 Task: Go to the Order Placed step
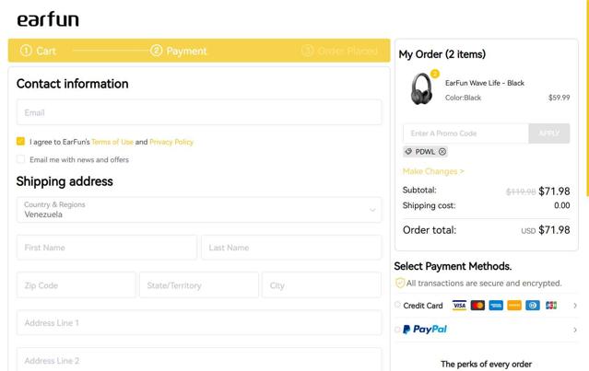point(339,51)
